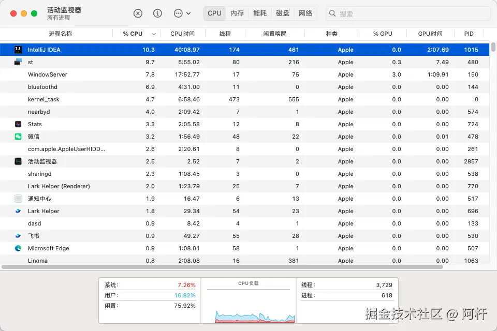Sort by % GPU column header
The height and width of the screenshot is (331, 497).
coord(383,34)
